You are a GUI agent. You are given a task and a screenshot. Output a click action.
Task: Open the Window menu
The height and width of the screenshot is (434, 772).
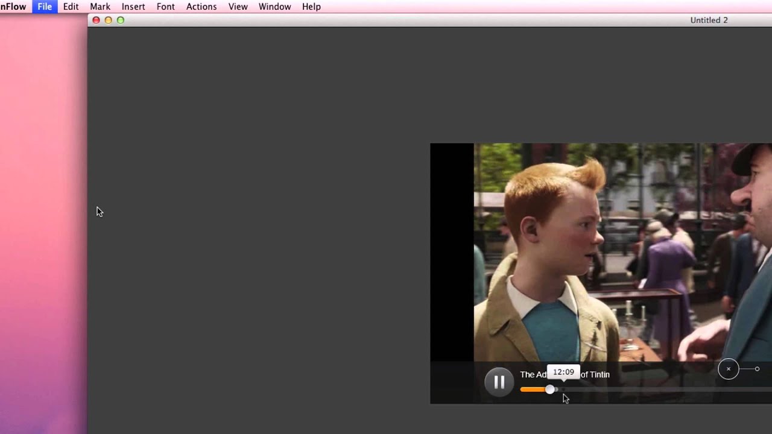pyautogui.click(x=274, y=7)
